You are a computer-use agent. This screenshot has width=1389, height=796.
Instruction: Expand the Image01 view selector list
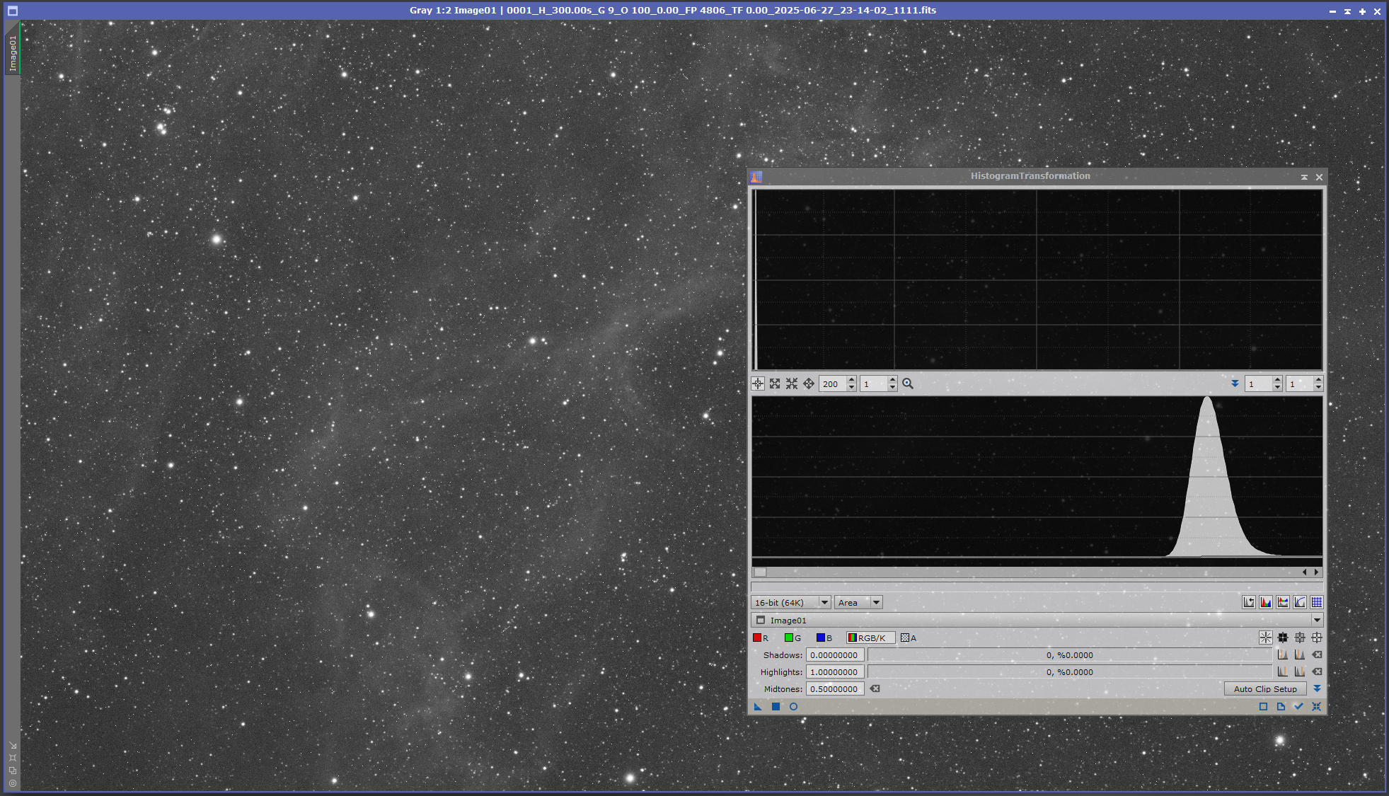pos(1317,620)
